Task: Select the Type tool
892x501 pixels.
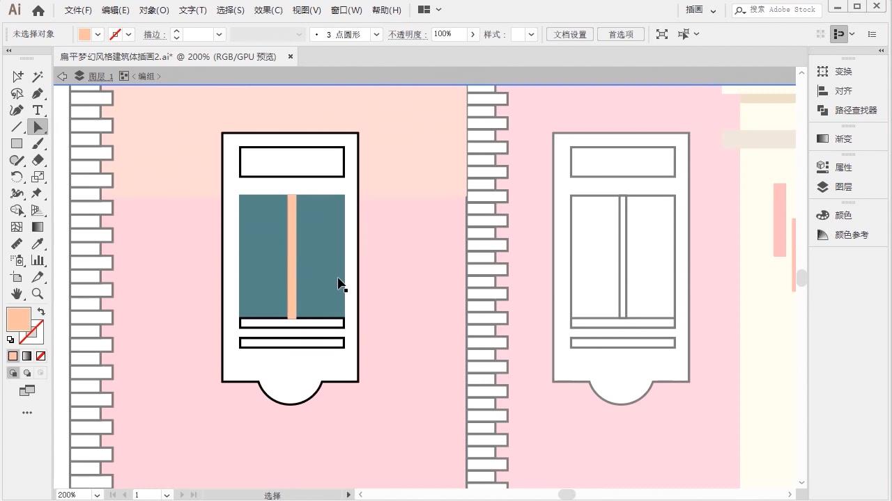Action: coord(38,110)
